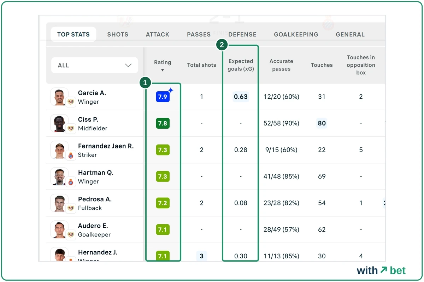Viewport: 424px width, 282px height.
Task: Select the team badge next to Audero E.
Action: [71, 235]
